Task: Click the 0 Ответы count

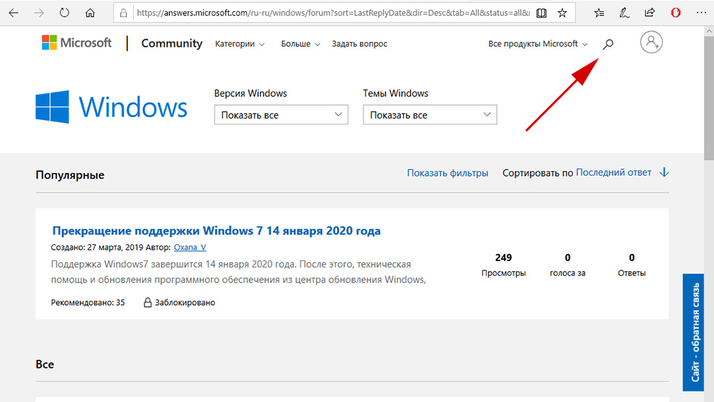Action: point(632,265)
